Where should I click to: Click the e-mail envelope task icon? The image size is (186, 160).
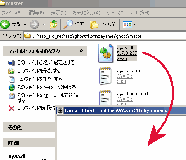[12, 96]
